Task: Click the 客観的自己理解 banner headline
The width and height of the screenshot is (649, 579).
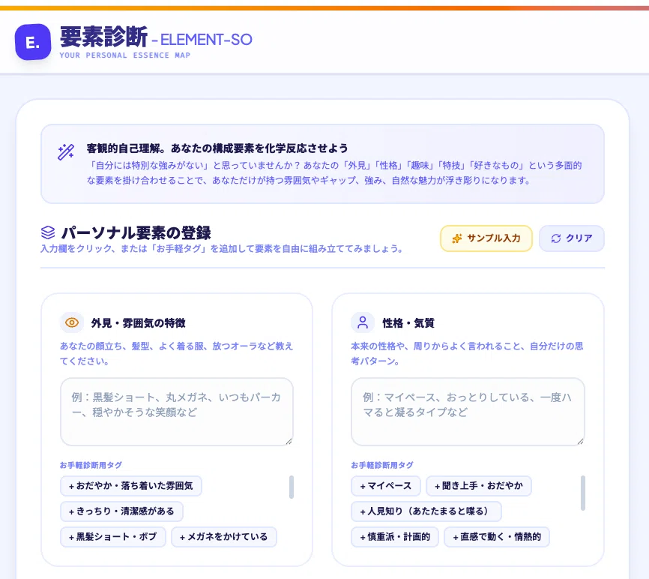Action: coord(217,148)
